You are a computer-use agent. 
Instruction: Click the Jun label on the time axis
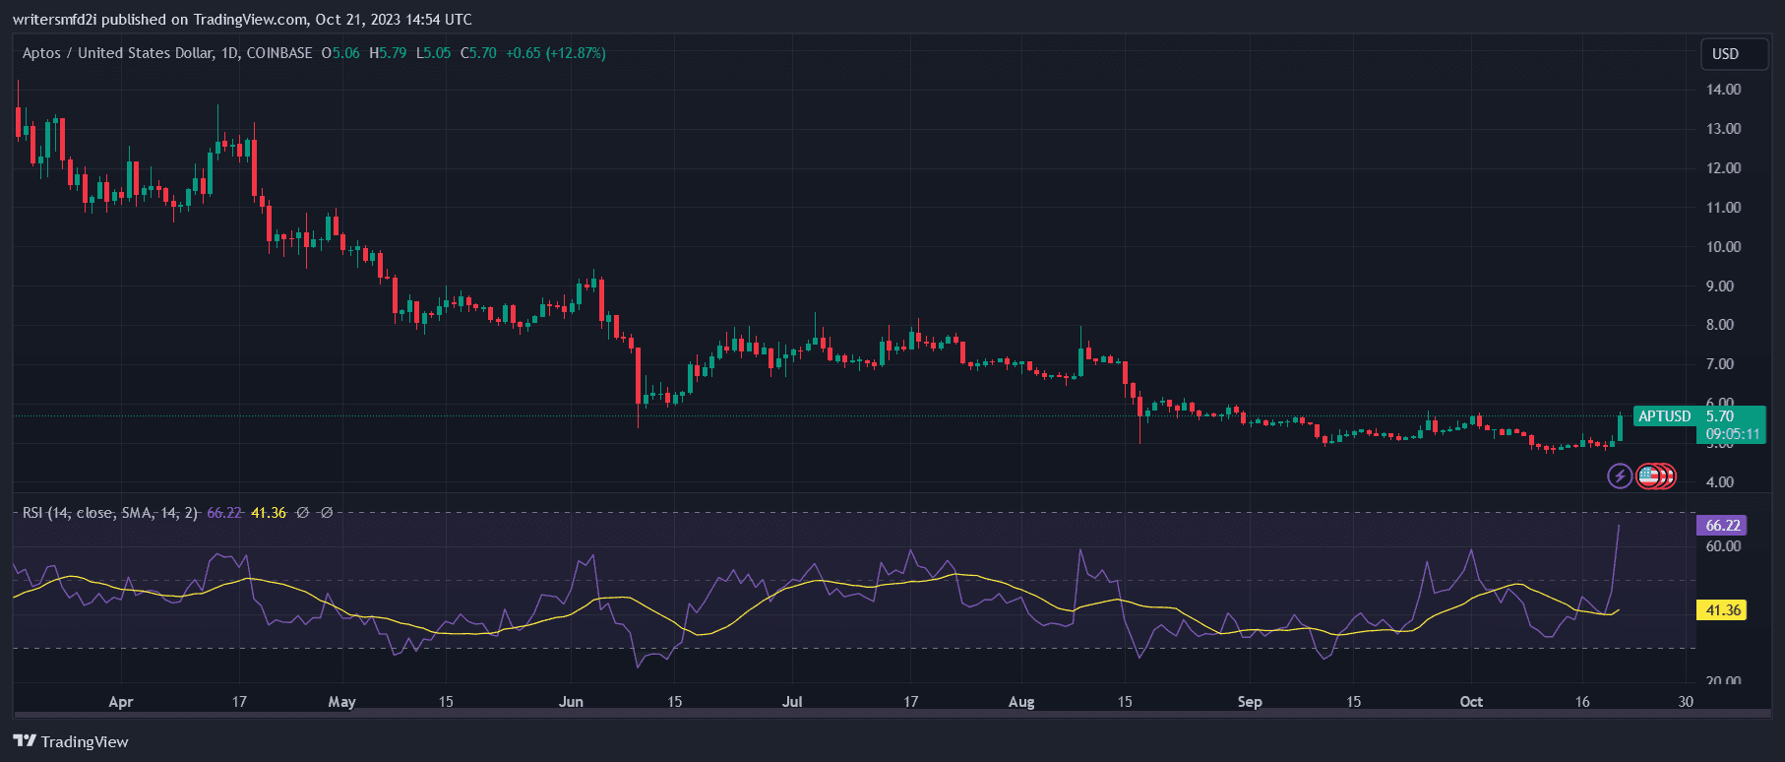click(571, 702)
